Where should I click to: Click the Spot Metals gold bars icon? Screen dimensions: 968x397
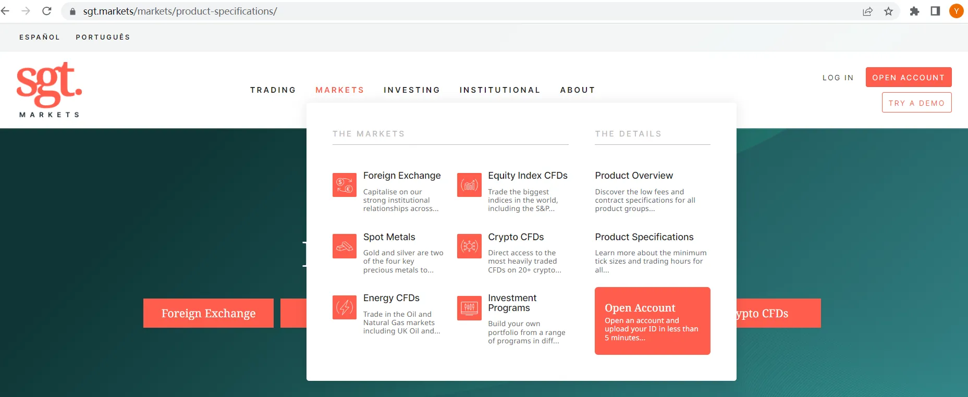coord(345,246)
